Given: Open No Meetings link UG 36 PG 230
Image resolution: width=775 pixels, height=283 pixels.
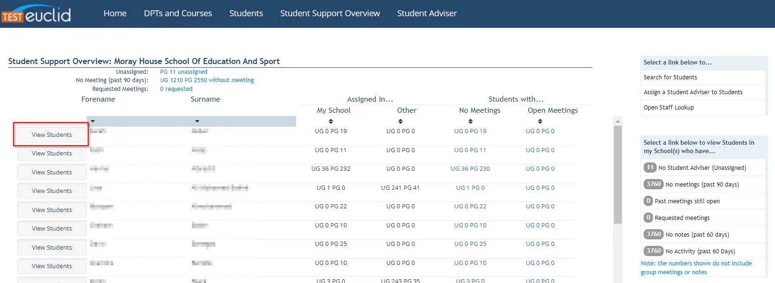Looking at the screenshot, I should [471, 169].
